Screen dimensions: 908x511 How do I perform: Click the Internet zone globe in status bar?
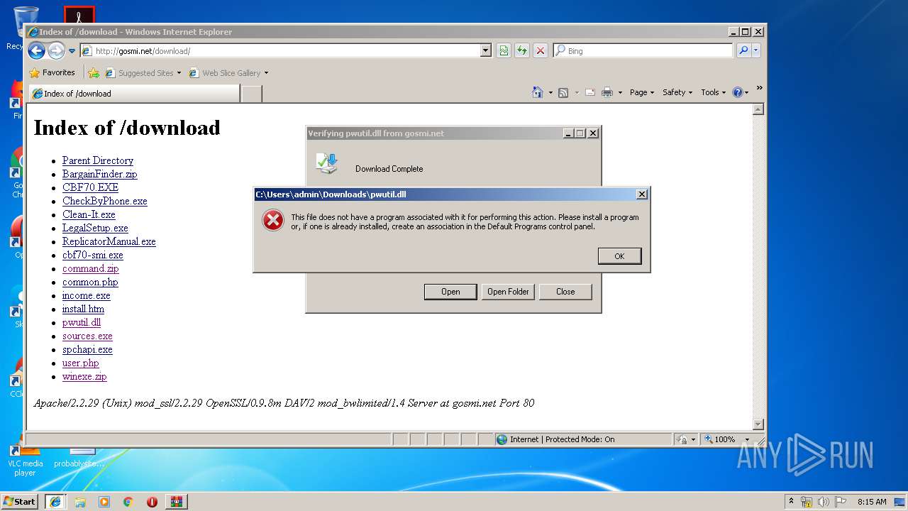coord(502,439)
